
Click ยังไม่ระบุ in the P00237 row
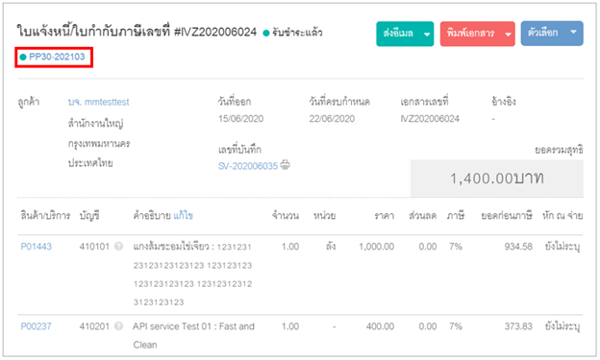562,326
